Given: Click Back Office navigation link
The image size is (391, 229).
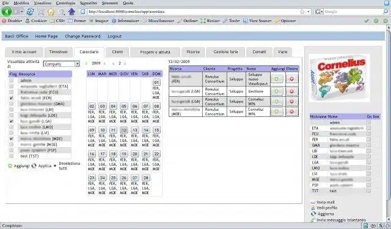Looking at the screenshot, I should click(x=16, y=36).
